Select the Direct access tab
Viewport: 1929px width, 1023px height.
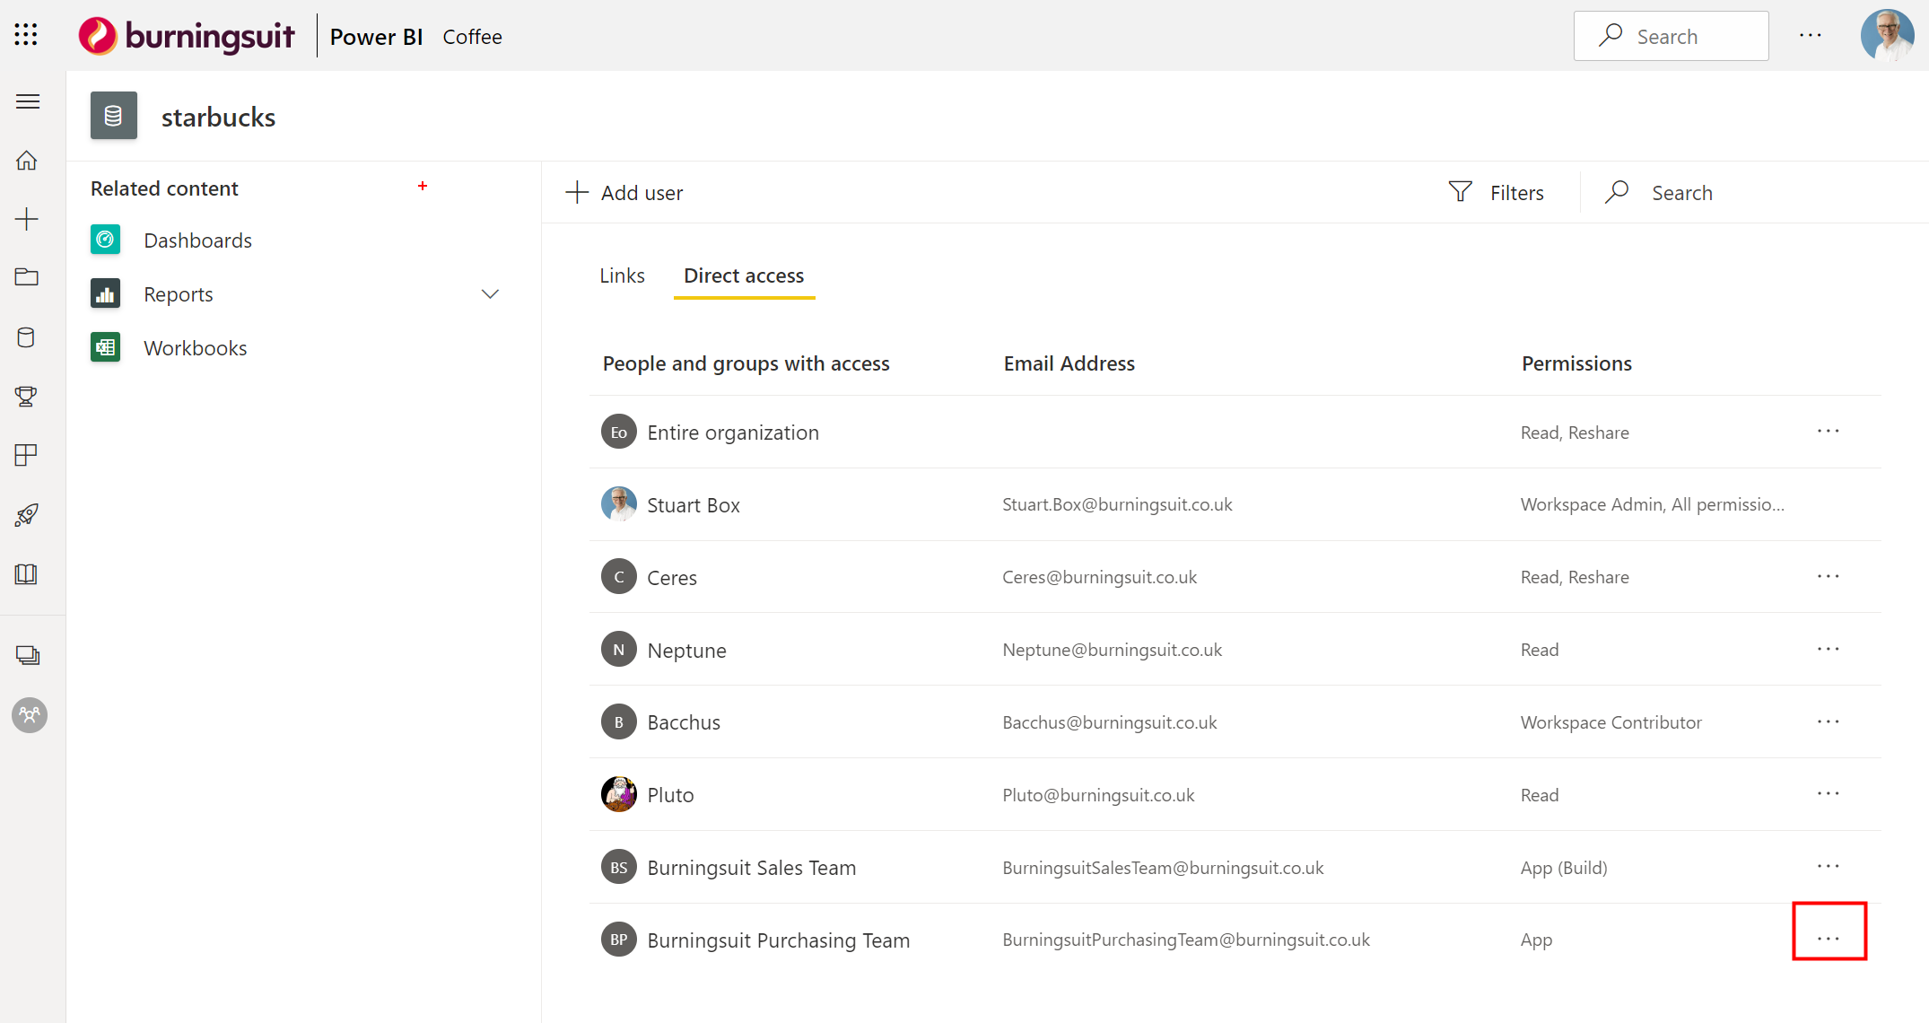pos(744,275)
